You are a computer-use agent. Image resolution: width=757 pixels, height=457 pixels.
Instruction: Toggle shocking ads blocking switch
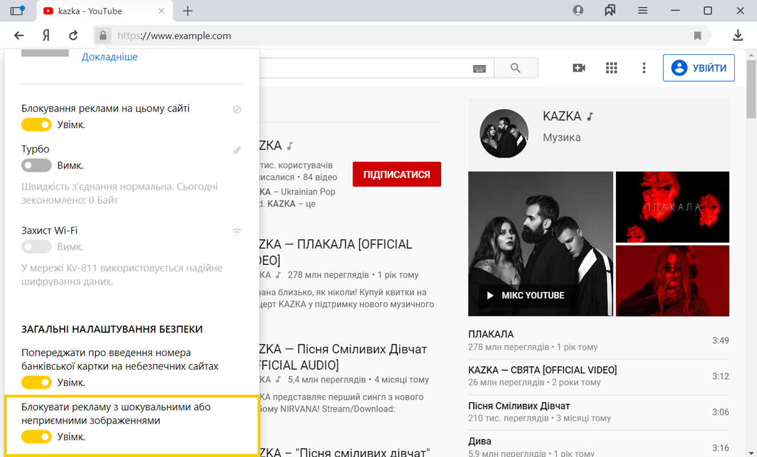37,437
